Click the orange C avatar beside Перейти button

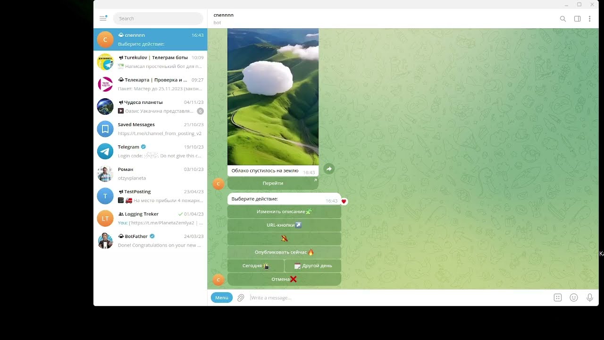point(218,184)
